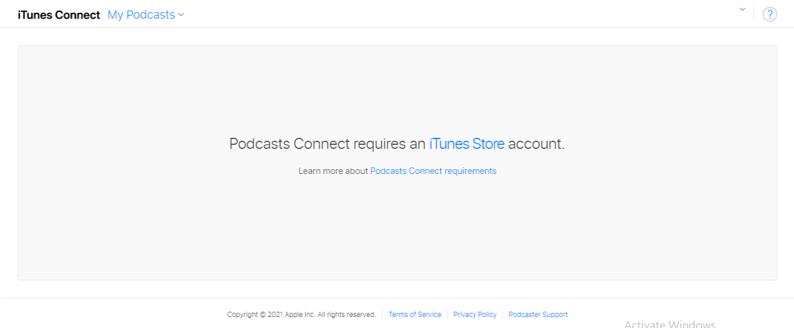Open Terms of Service link
This screenshot has height=328, width=794.
pos(414,315)
